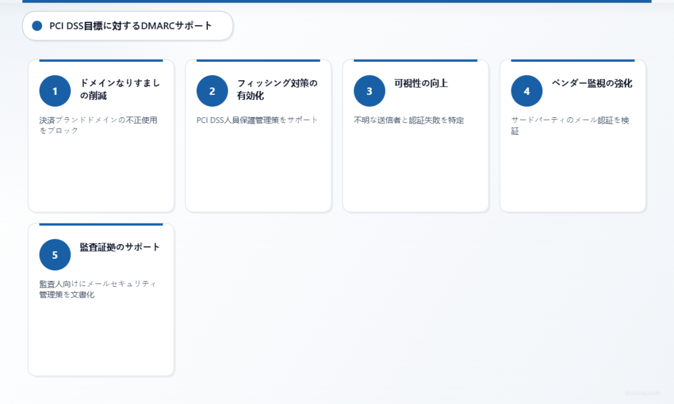
Task: Click the number 2 circle badge
Action: (x=213, y=91)
